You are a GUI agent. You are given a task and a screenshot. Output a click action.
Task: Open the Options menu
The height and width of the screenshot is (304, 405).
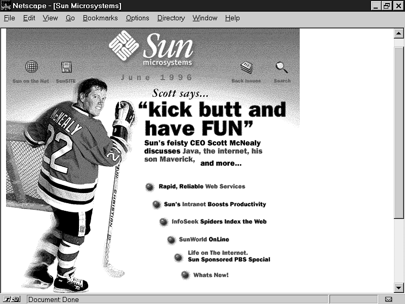(x=137, y=18)
